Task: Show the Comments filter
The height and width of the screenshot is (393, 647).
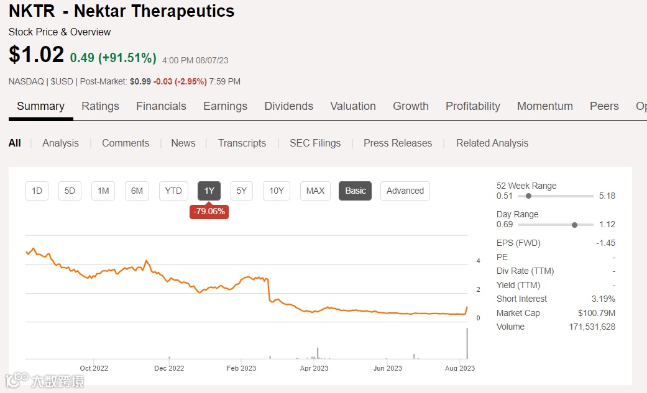Action: tap(126, 143)
